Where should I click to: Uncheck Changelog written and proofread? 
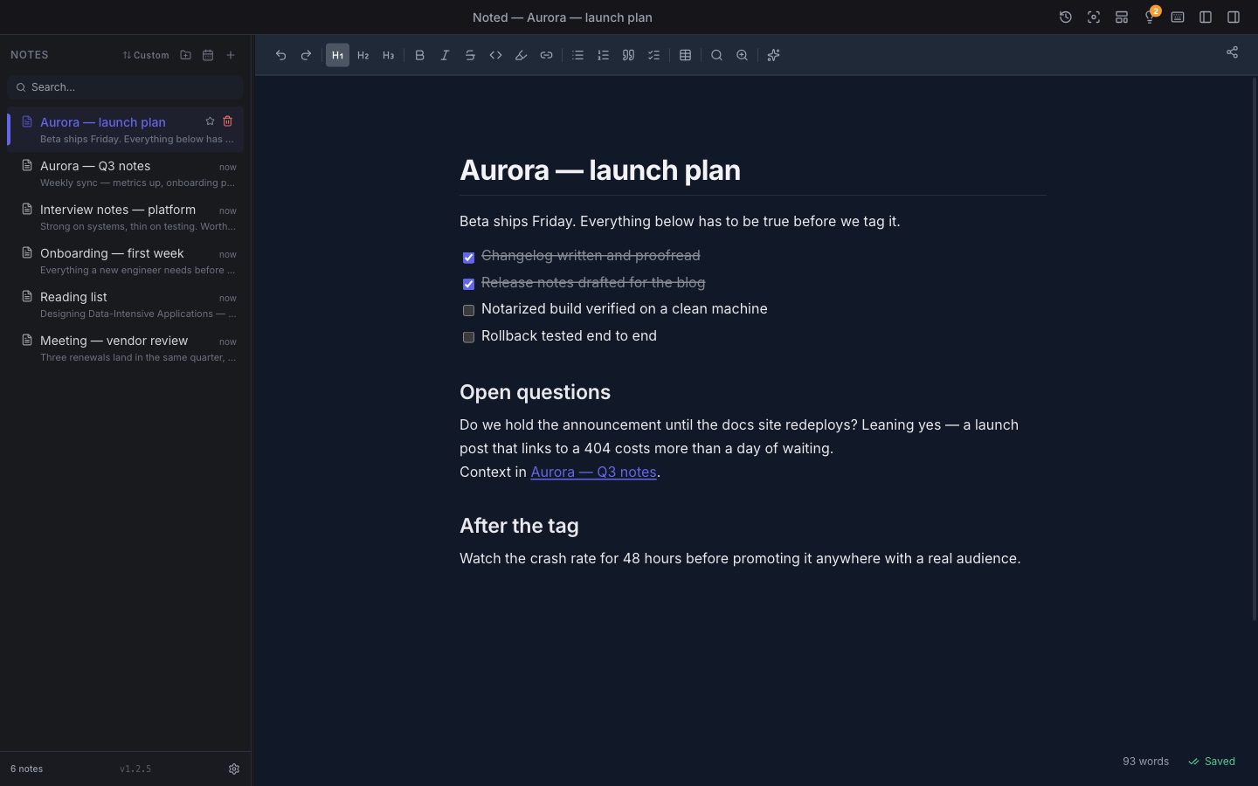tap(468, 258)
